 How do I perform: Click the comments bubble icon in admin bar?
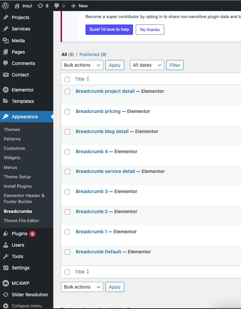click(x=57, y=6)
